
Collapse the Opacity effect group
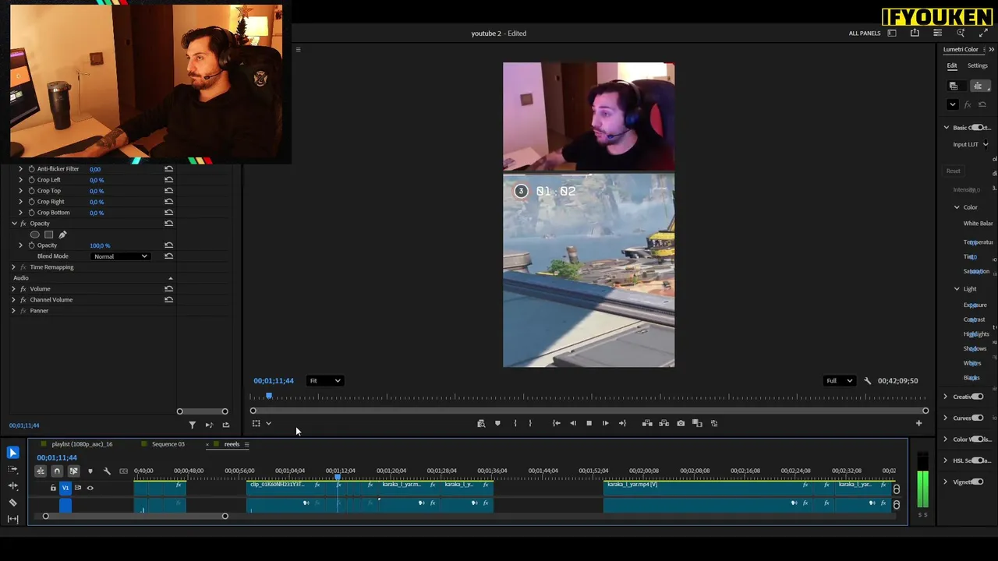[x=13, y=224]
